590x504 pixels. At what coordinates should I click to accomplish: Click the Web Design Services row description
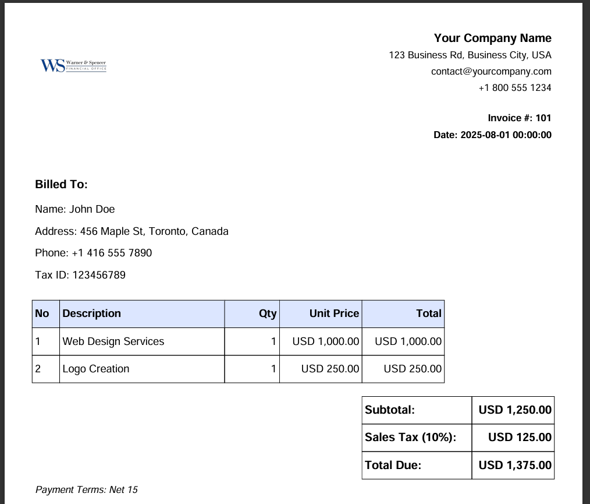(x=113, y=341)
